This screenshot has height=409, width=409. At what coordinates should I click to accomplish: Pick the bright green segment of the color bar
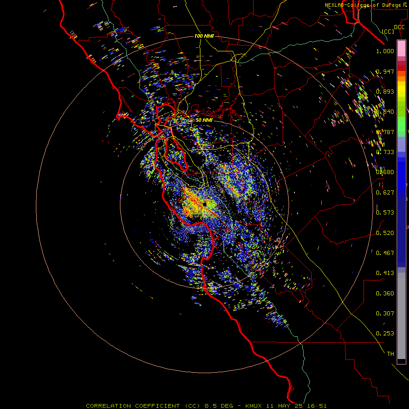401,124
